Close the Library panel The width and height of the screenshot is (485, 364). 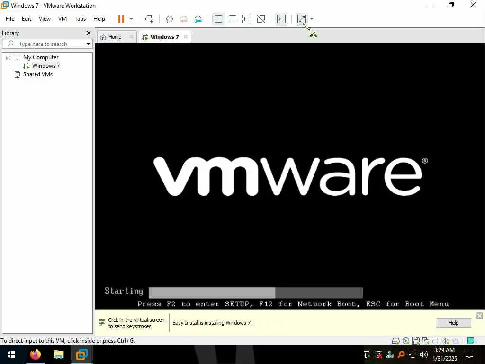[89, 33]
